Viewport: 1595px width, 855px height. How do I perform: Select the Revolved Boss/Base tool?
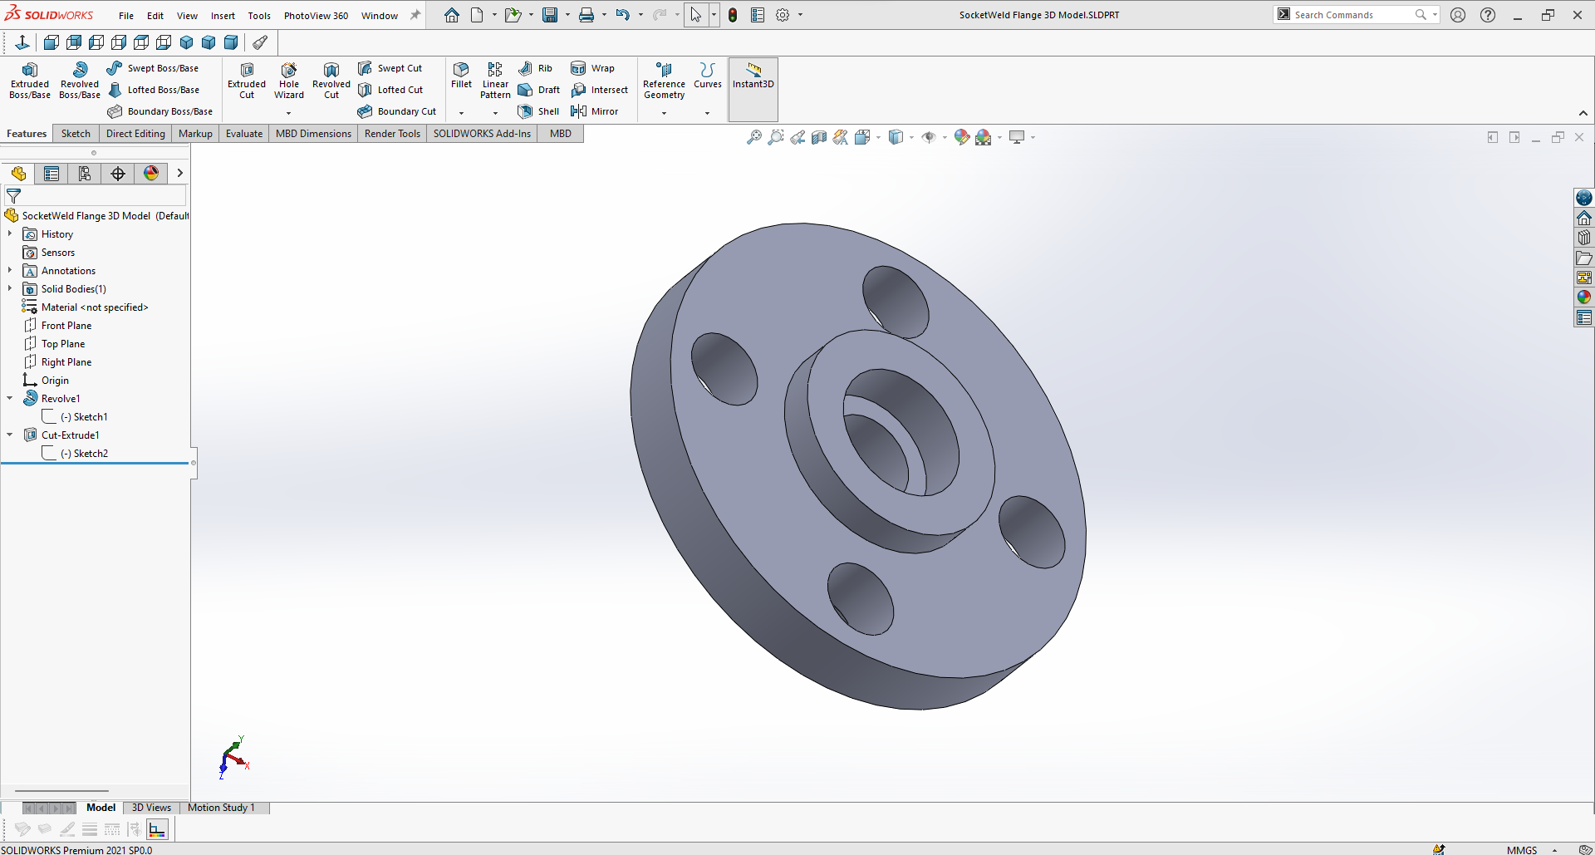click(80, 81)
